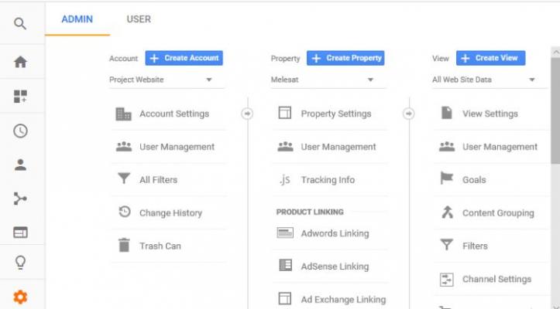Open Goals link
Viewport: 560px width, 309px height.
(474, 180)
